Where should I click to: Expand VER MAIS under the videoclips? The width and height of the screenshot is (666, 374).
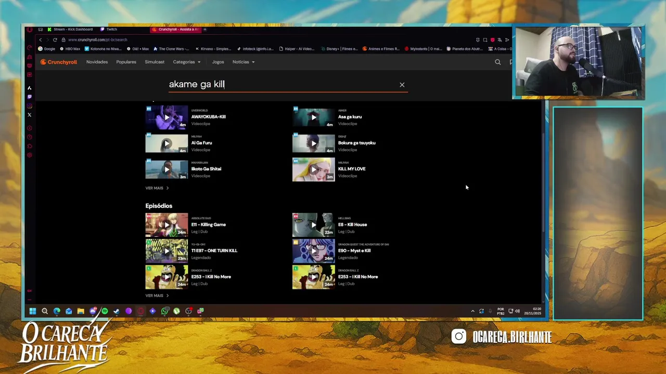[157, 188]
